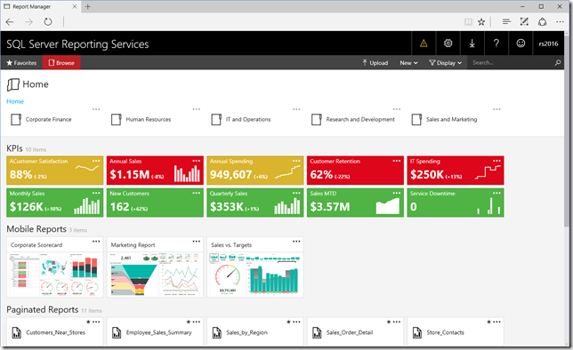Open the IT Spending KPI tile
Viewport: 573px width, 350px height.
[x=456, y=171]
